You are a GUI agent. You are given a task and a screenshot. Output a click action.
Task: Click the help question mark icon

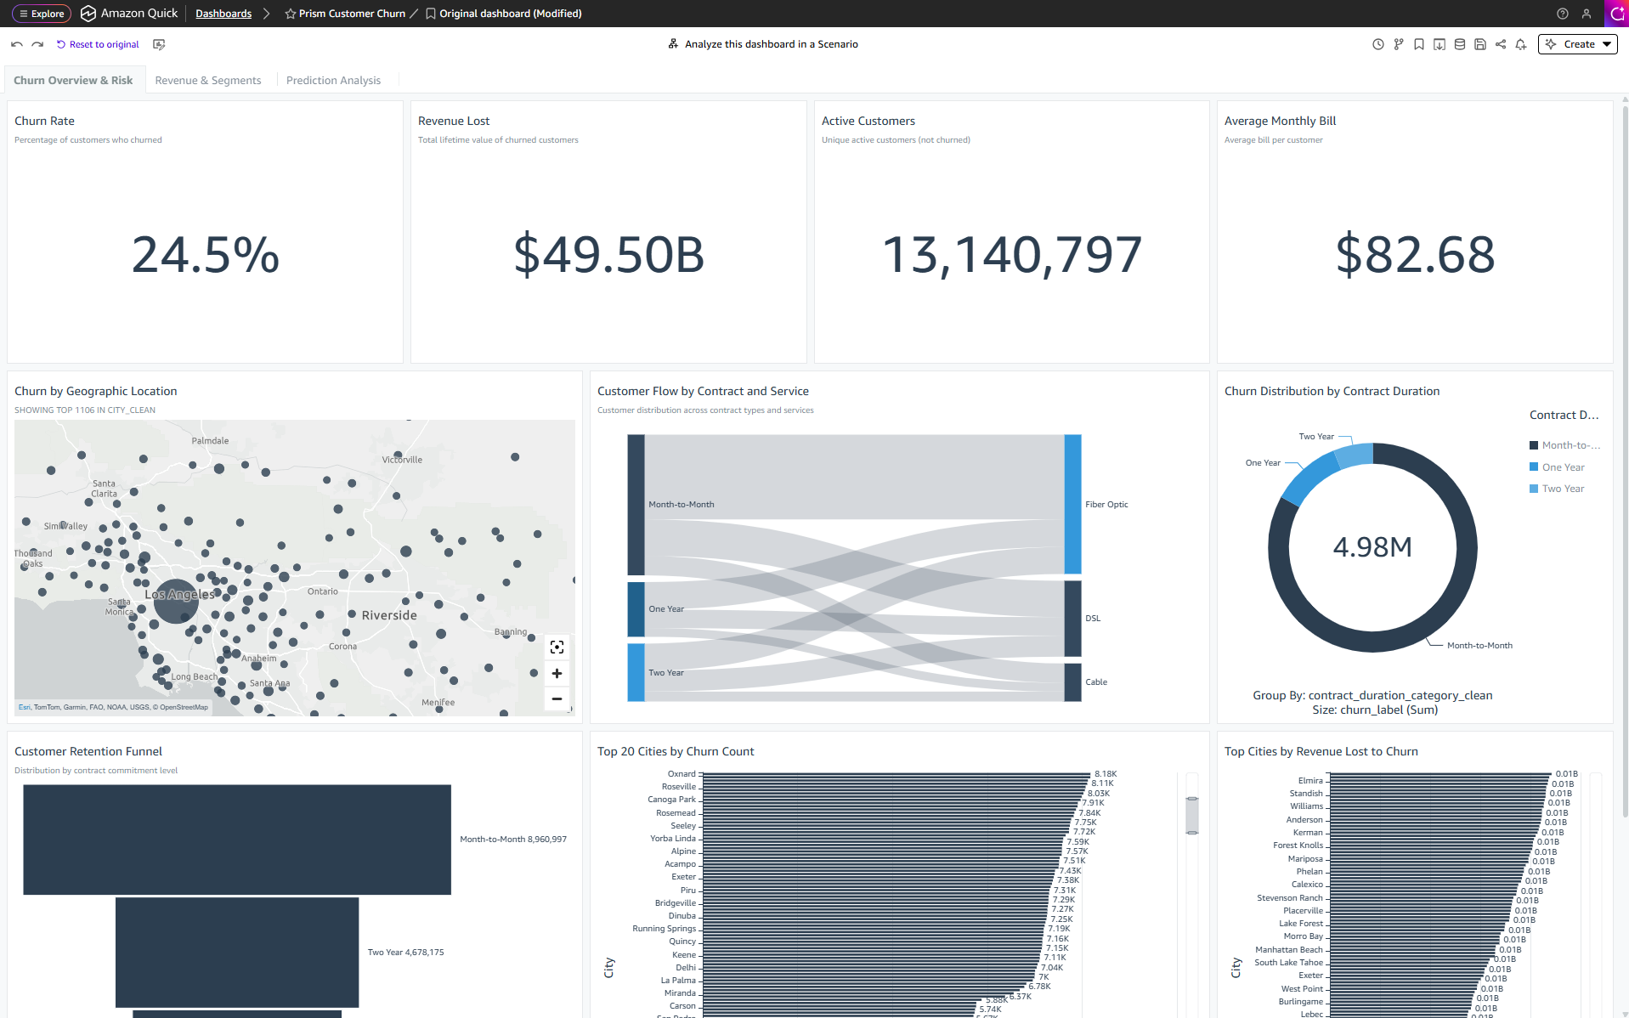pyautogui.click(x=1562, y=14)
